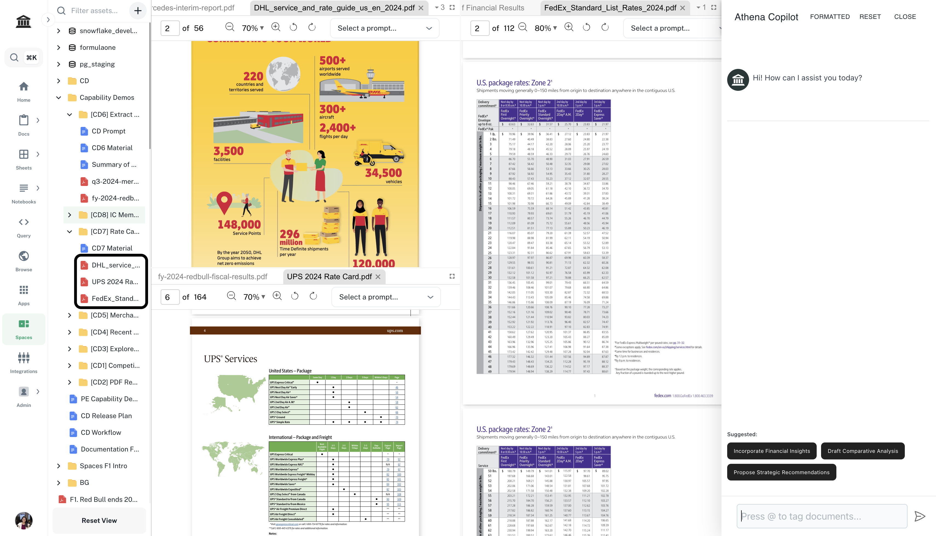Zoom out in the FedEx PDF viewer

[522, 28]
